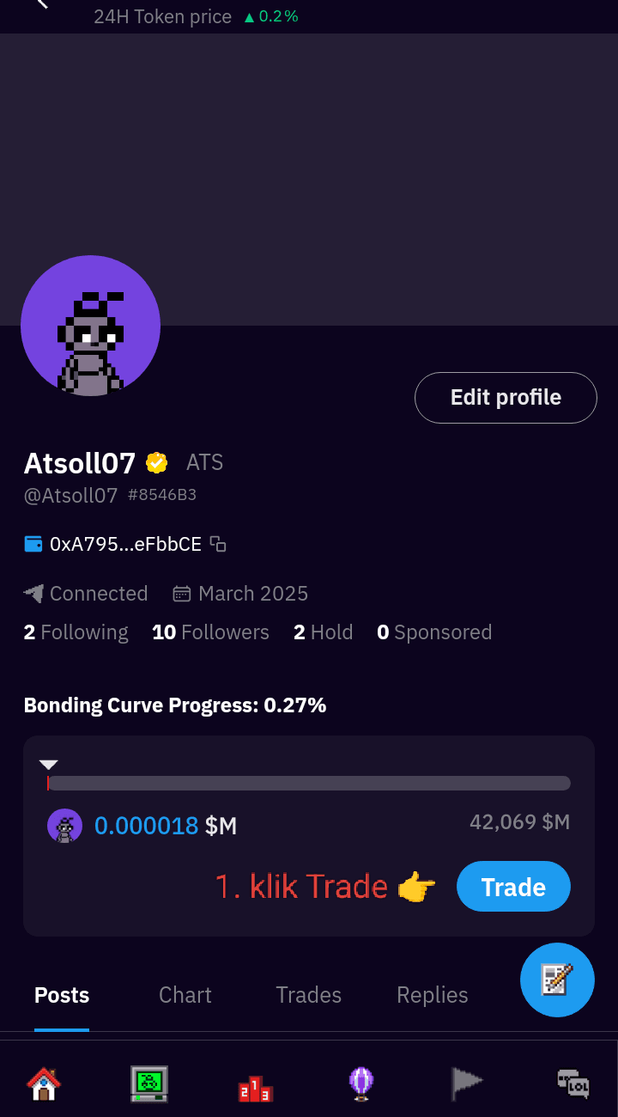Image resolution: width=618 pixels, height=1117 pixels.
Task: Click the bonding curve progress bar
Action: tap(309, 783)
